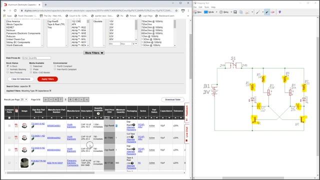Click the Paint 3D edit icon
This screenshot has height=180, width=320.
tap(280, 12)
